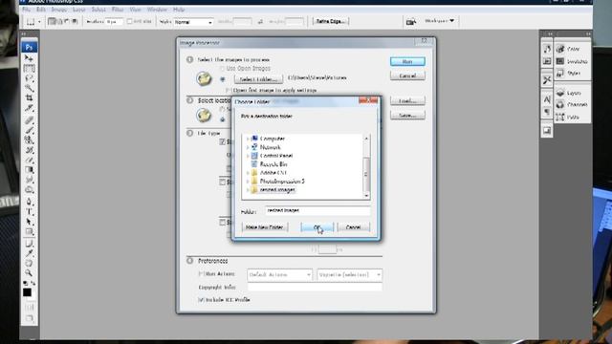Viewport: 612px width, 344px height.
Task: Open the File menu
Action: [x=26, y=10]
